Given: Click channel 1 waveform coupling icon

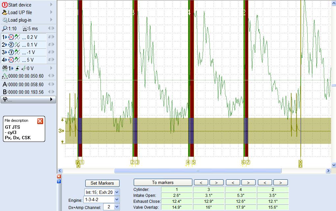Looking at the screenshot, I should point(17,37).
